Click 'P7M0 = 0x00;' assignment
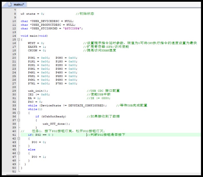 pos(67,83)
